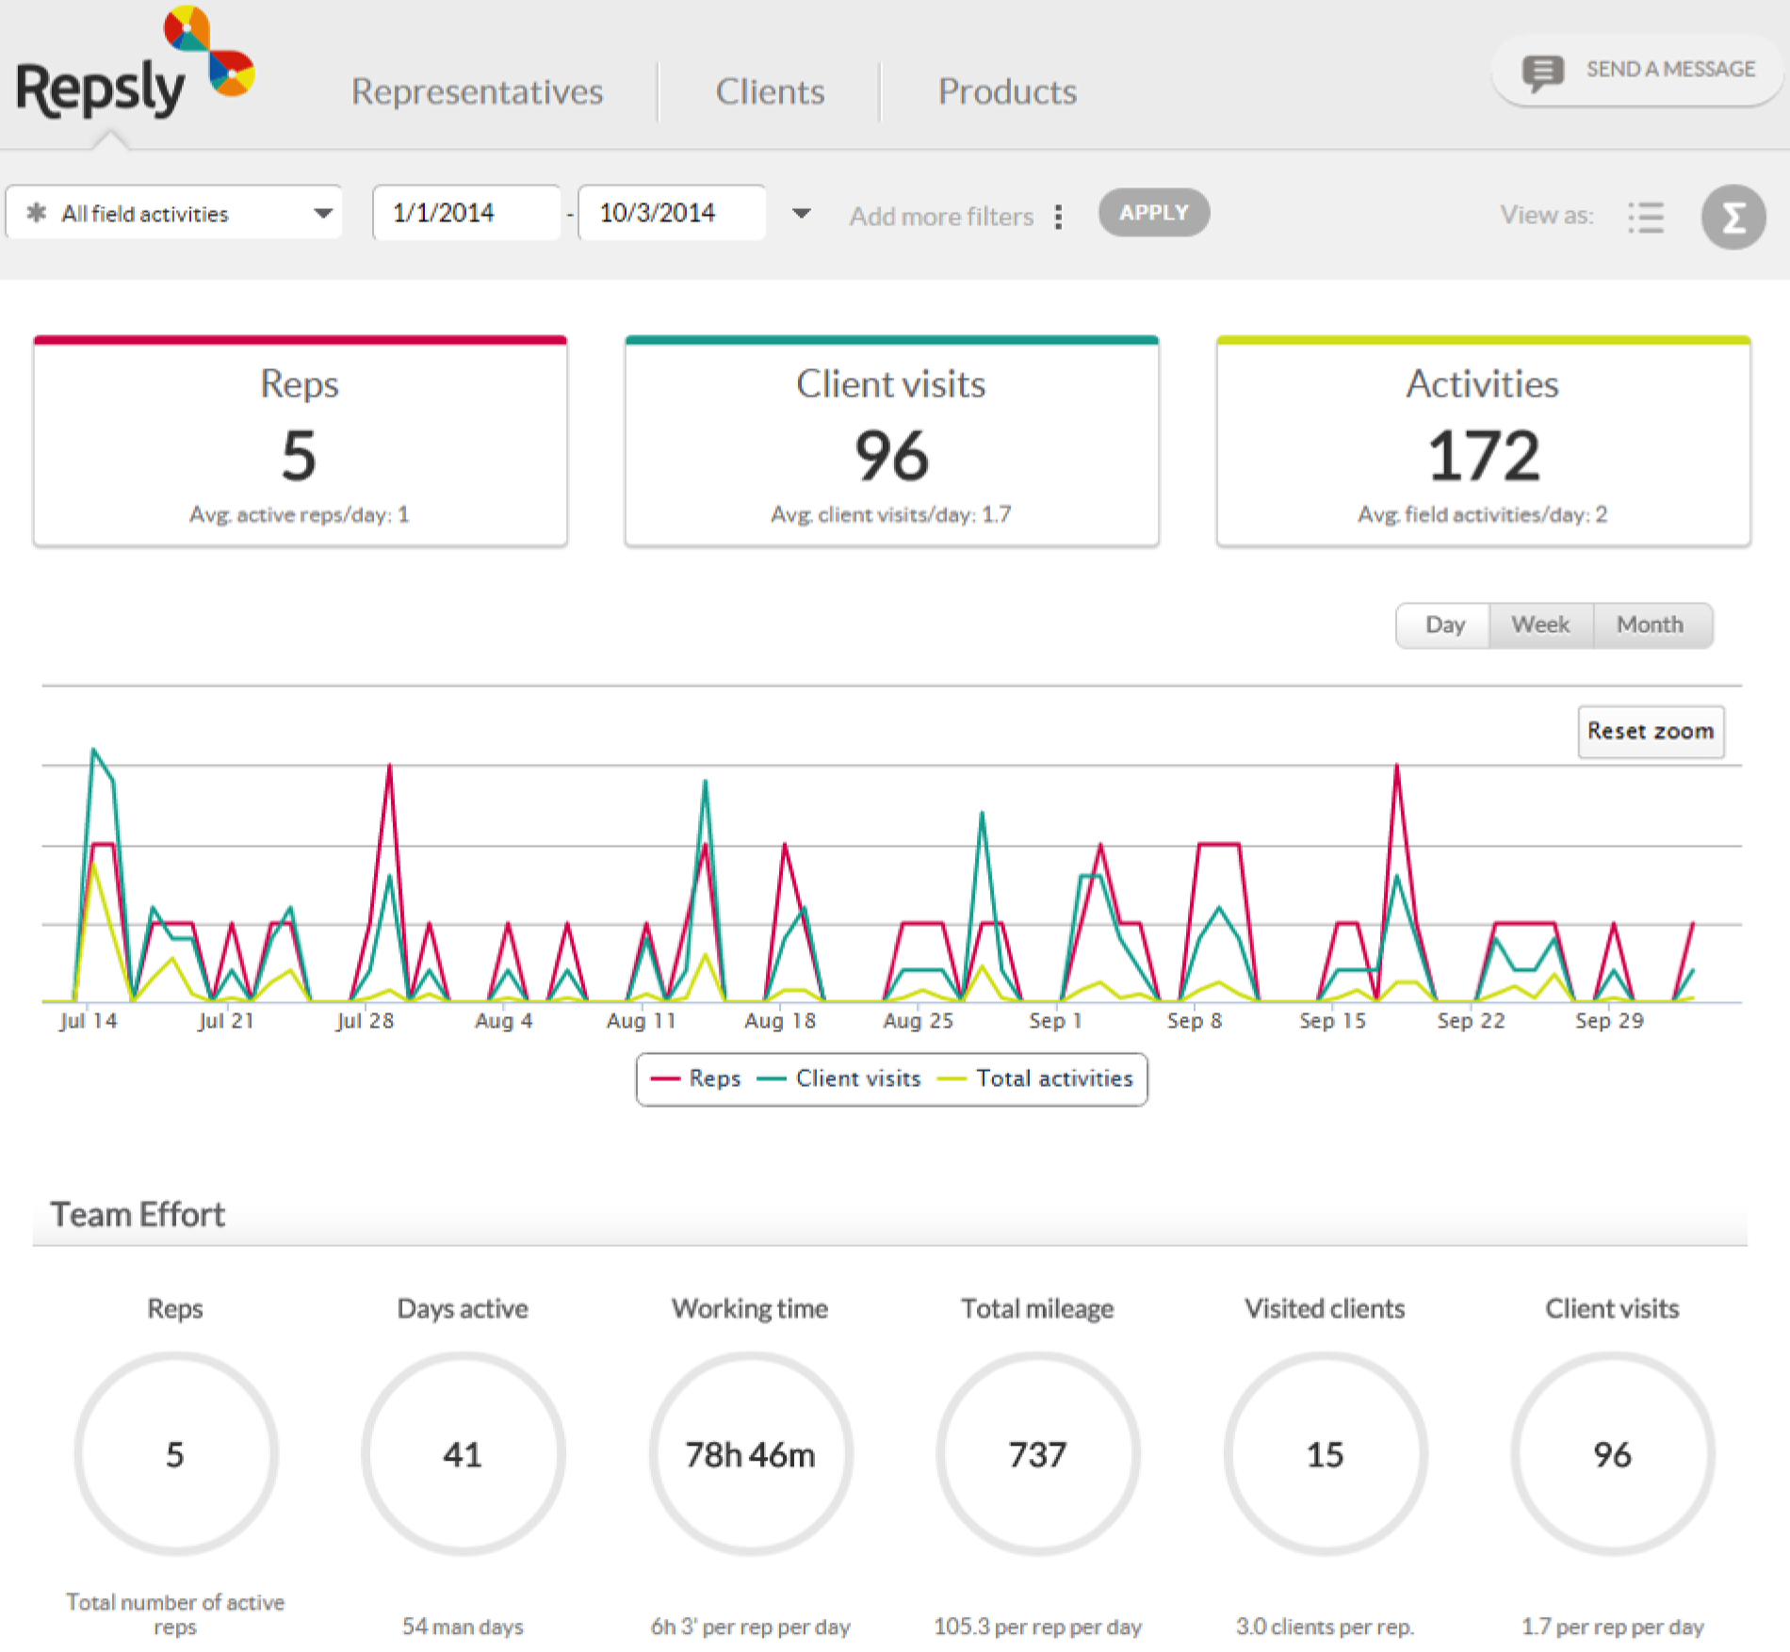1790x1652 pixels.
Task: Open the Products tab
Action: pos(1007,91)
